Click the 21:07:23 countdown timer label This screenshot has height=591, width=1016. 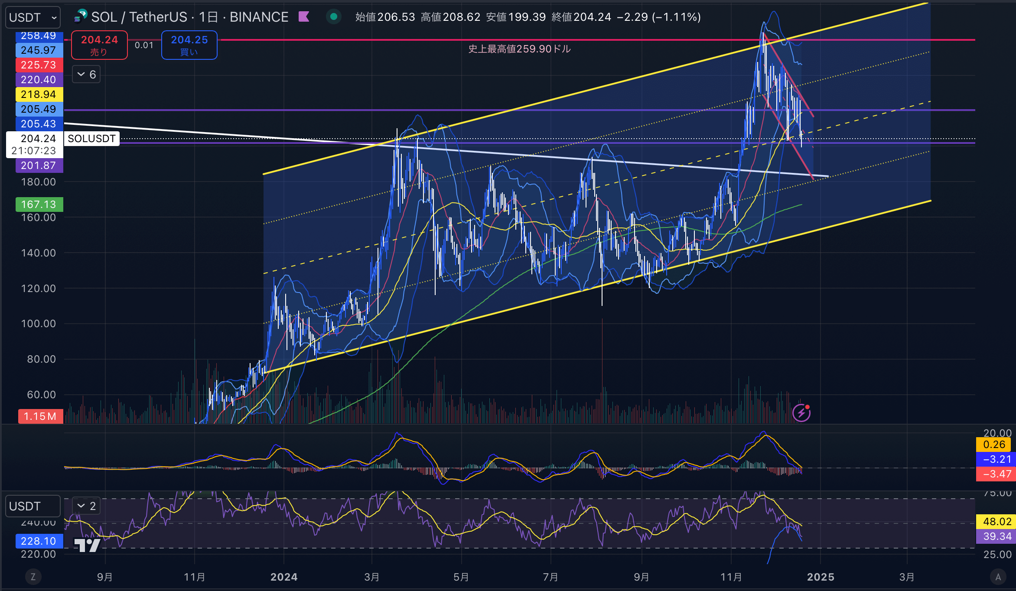click(34, 151)
